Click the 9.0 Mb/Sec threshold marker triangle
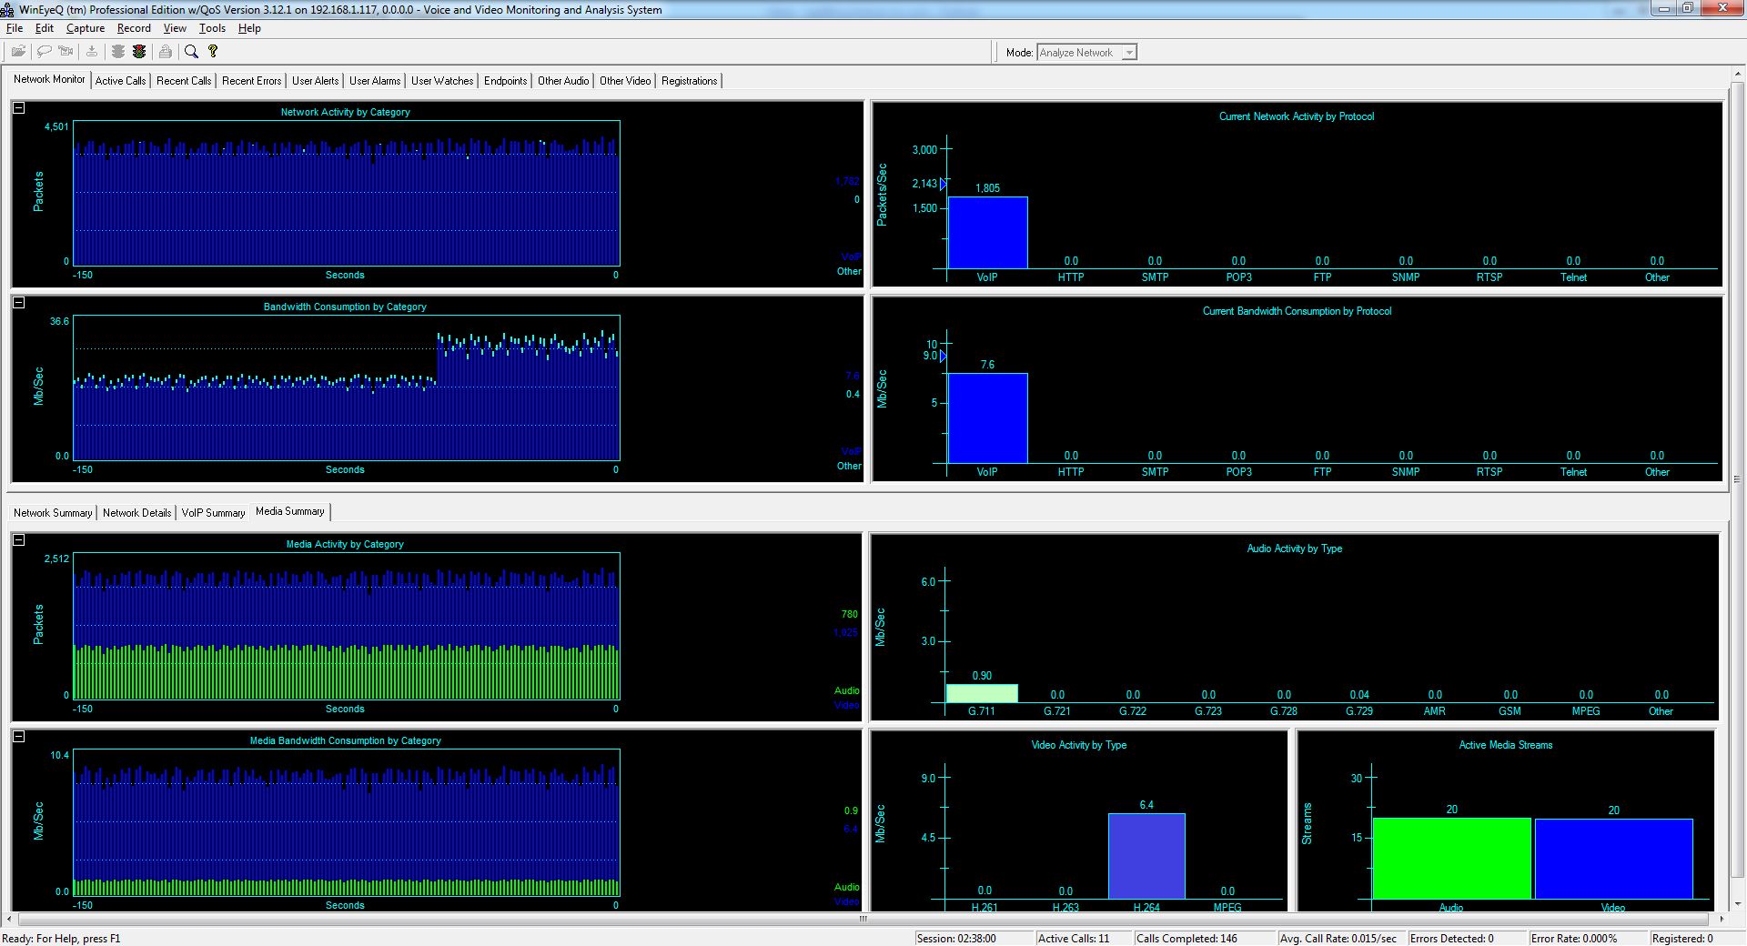Image resolution: width=1747 pixels, height=946 pixels. pyautogui.click(x=944, y=356)
